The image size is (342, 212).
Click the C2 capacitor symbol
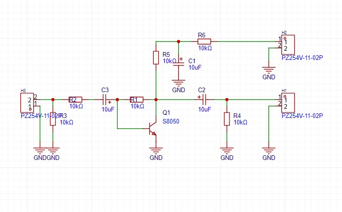point(204,99)
